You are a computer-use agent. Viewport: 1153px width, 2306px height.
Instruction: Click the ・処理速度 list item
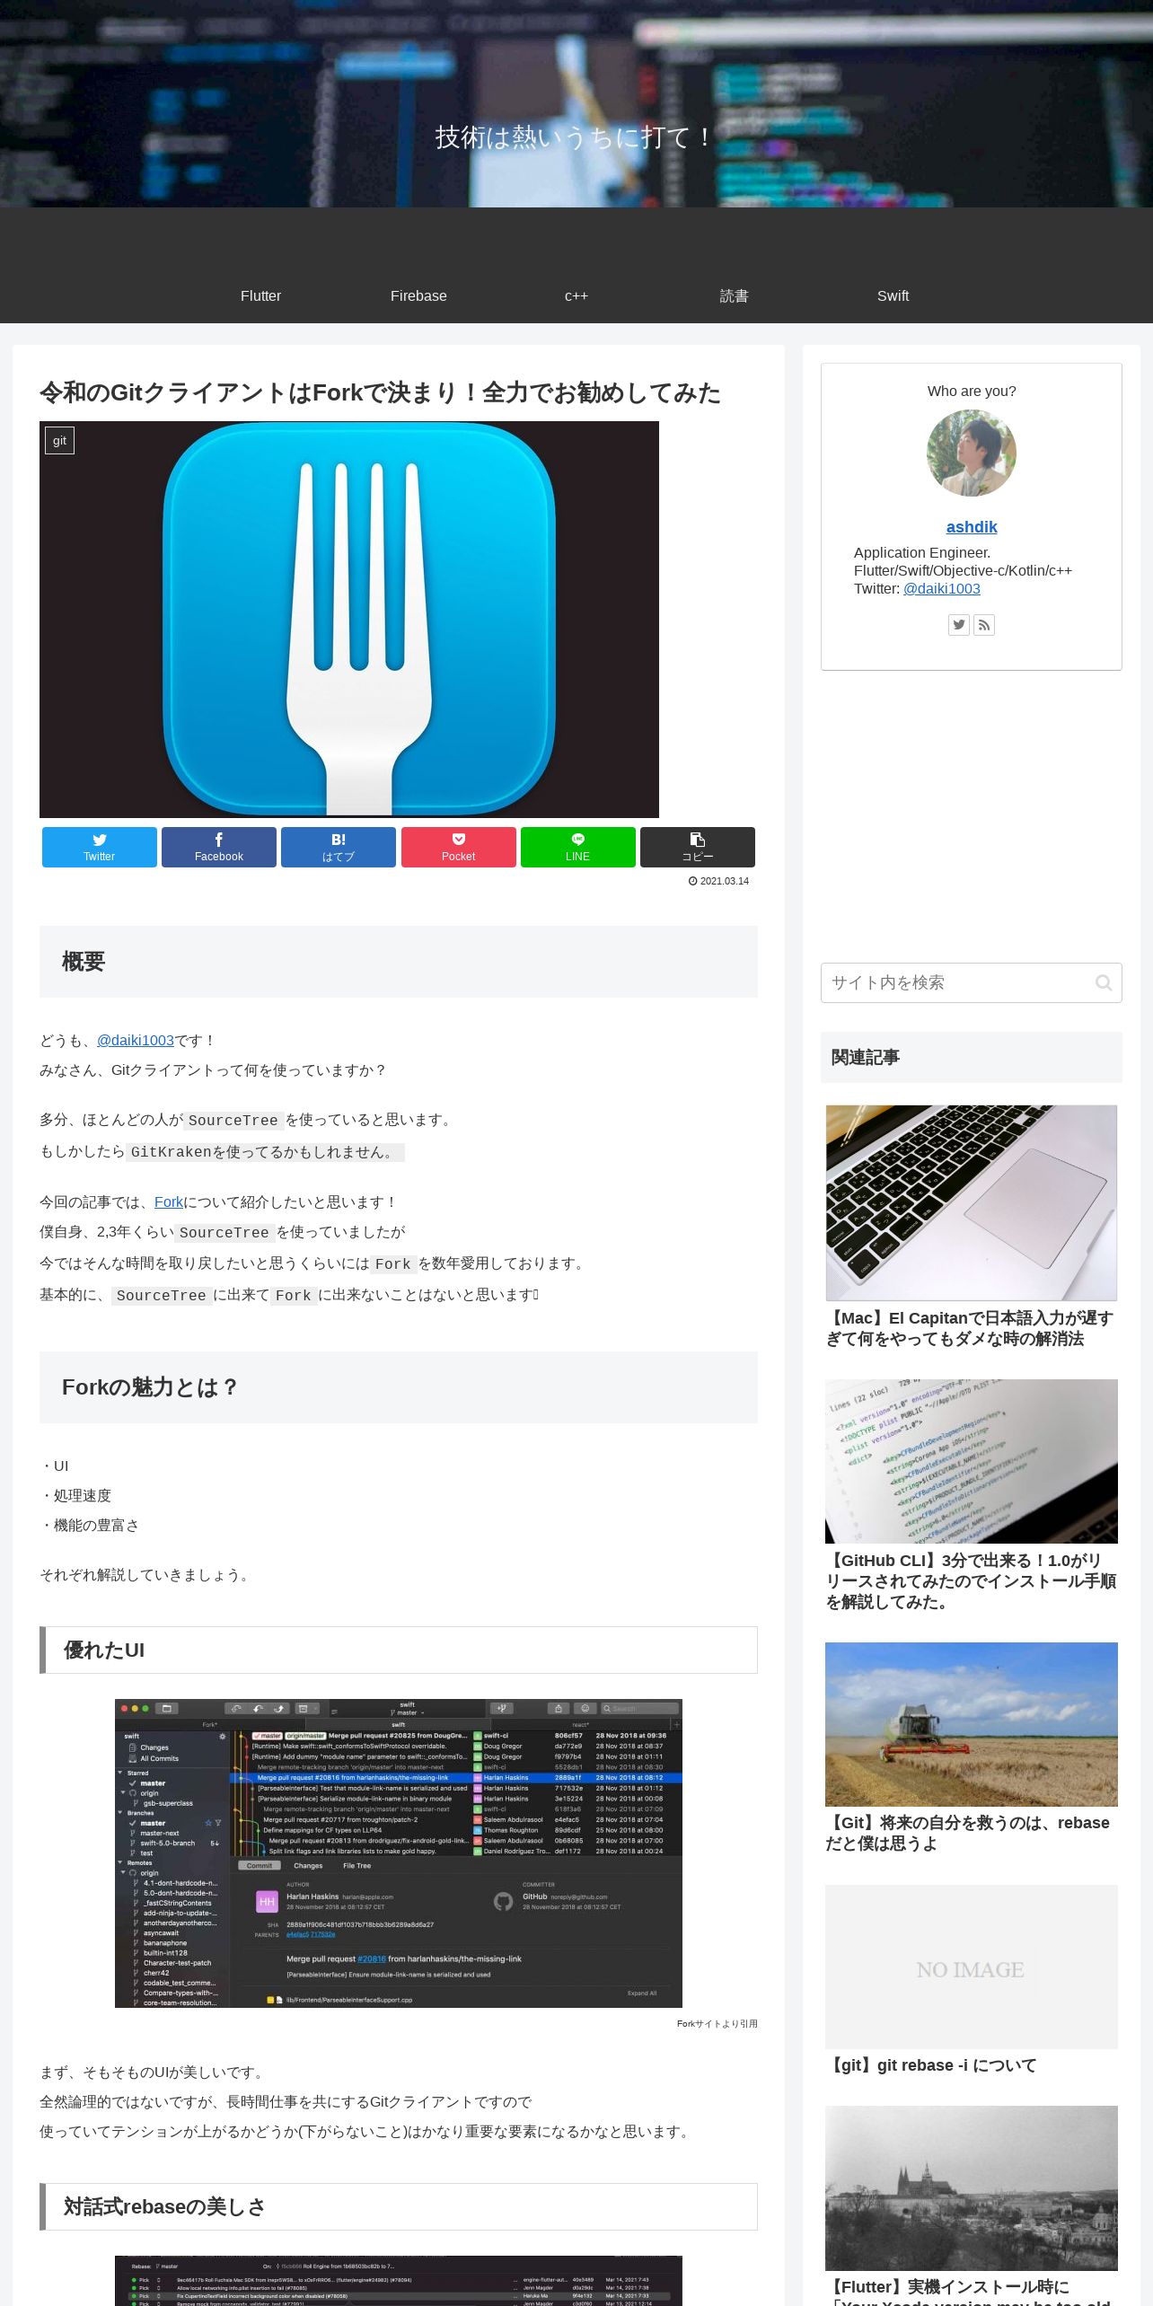pos(75,1495)
